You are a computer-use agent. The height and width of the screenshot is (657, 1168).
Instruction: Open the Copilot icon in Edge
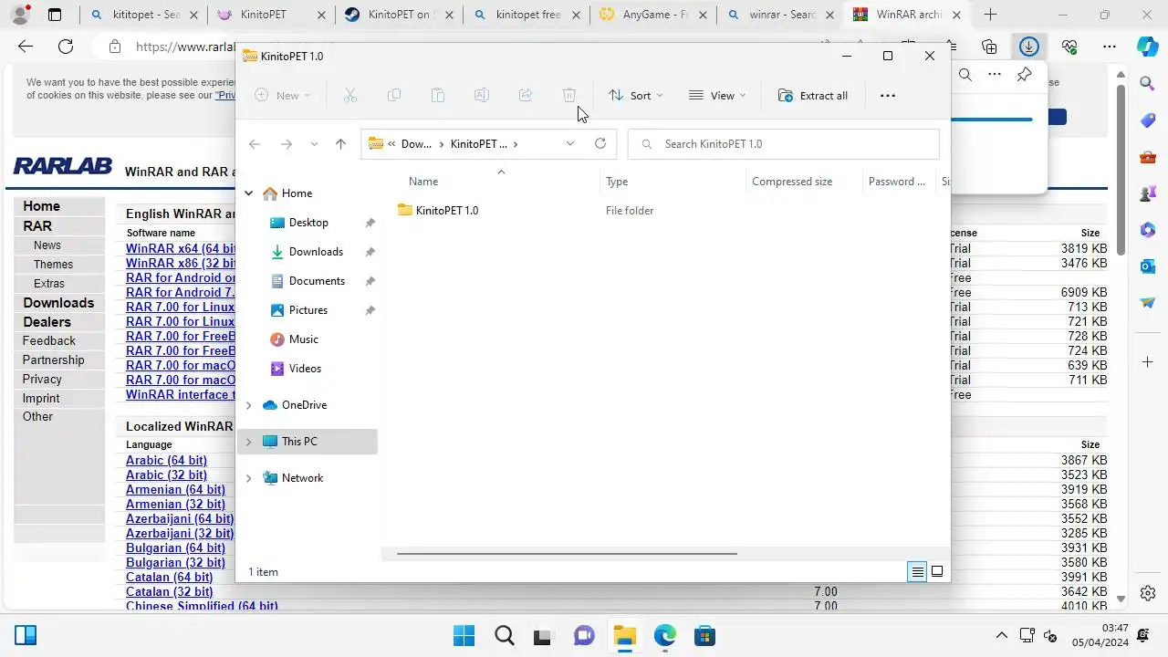1148,47
